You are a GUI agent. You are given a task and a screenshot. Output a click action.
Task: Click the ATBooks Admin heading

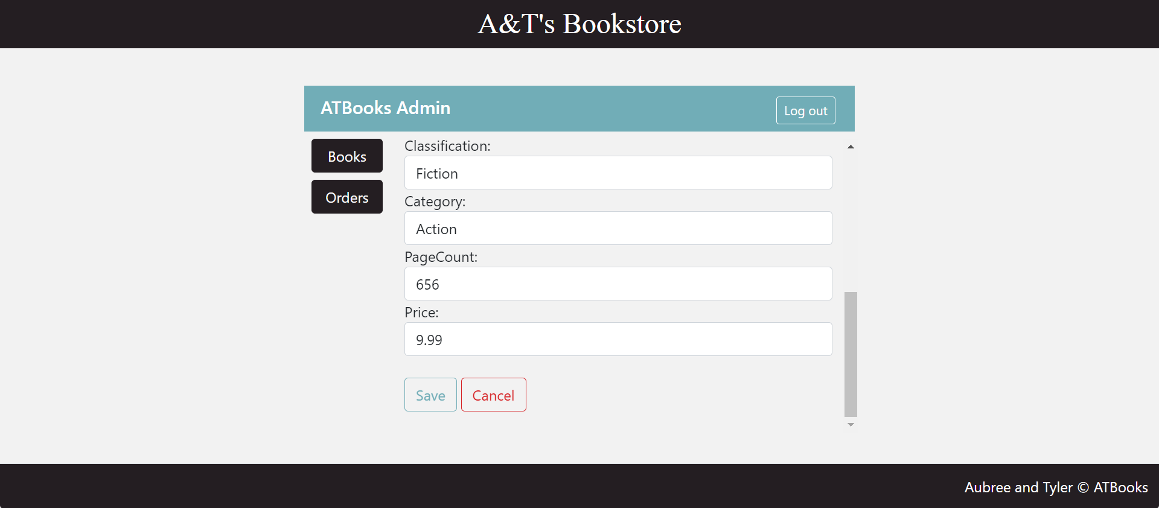(385, 108)
